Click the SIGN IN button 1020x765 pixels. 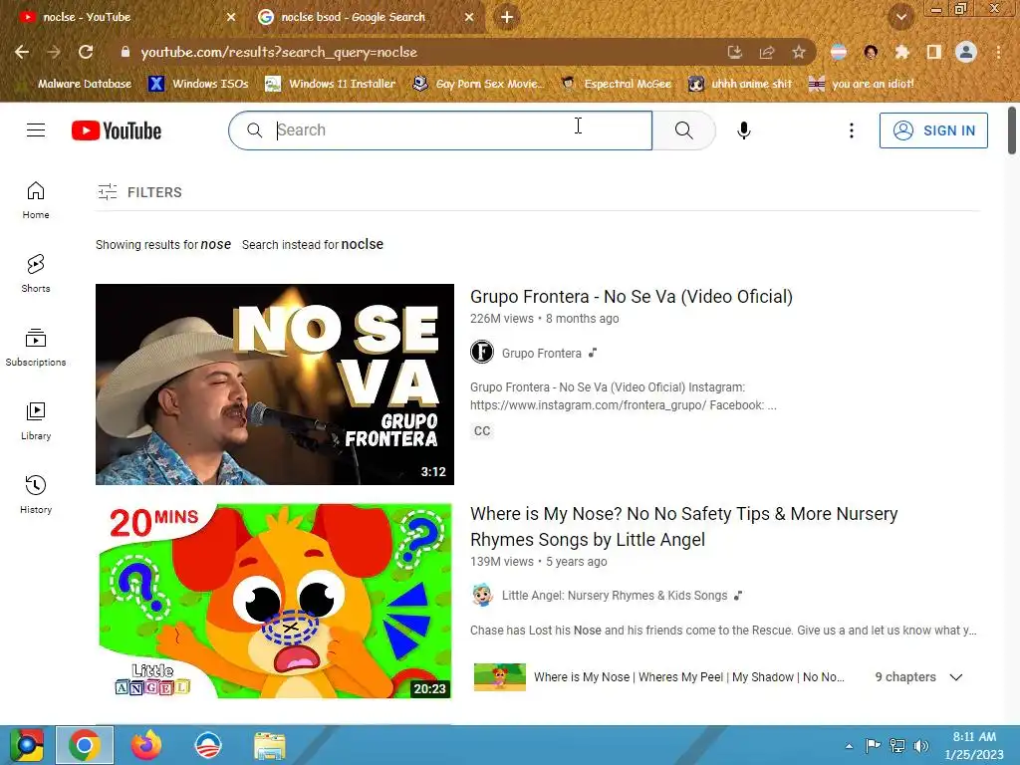coord(933,130)
